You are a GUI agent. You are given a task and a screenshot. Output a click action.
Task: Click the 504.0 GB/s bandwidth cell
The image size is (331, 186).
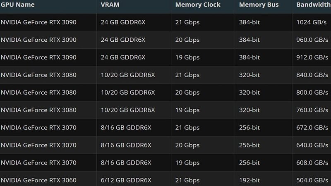312,180
